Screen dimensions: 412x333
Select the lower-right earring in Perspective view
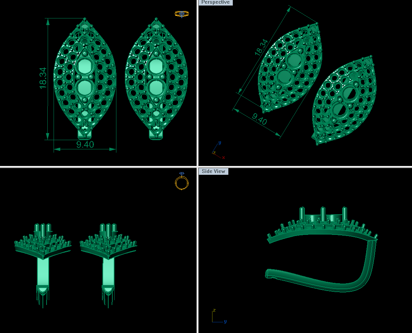pyautogui.click(x=344, y=100)
